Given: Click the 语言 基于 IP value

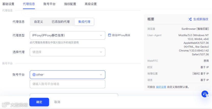Looking at the screenshot, I should tap(205, 80).
